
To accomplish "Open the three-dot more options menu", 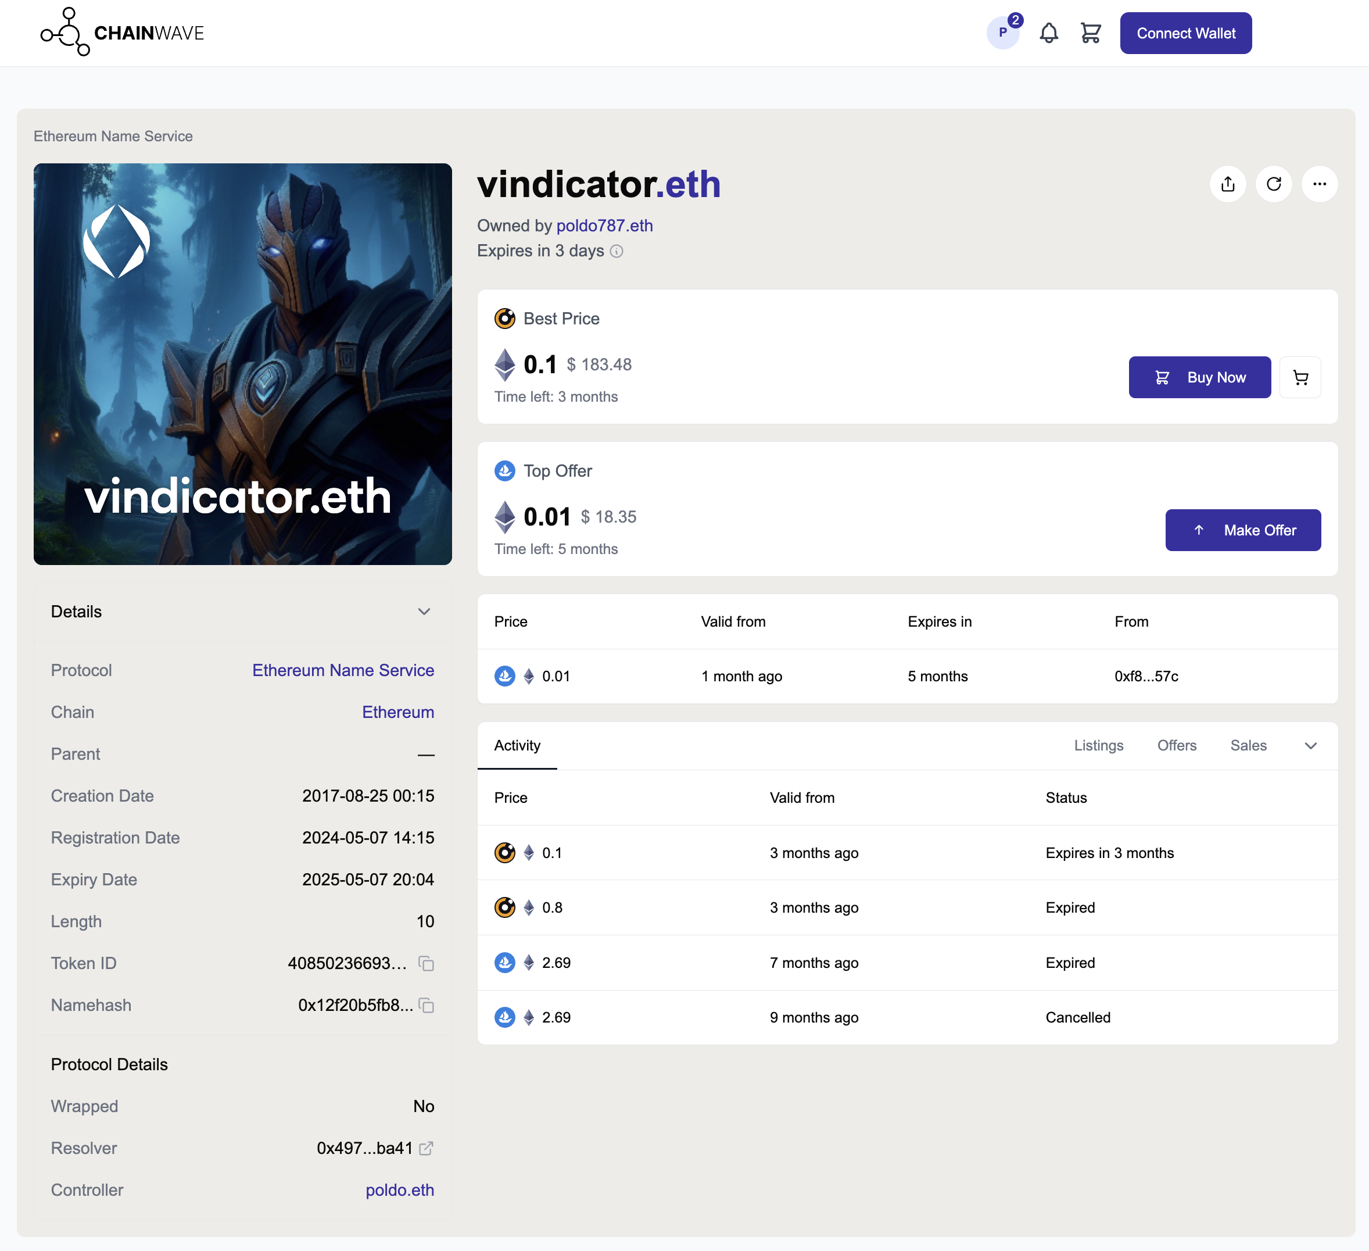I will pos(1320,184).
